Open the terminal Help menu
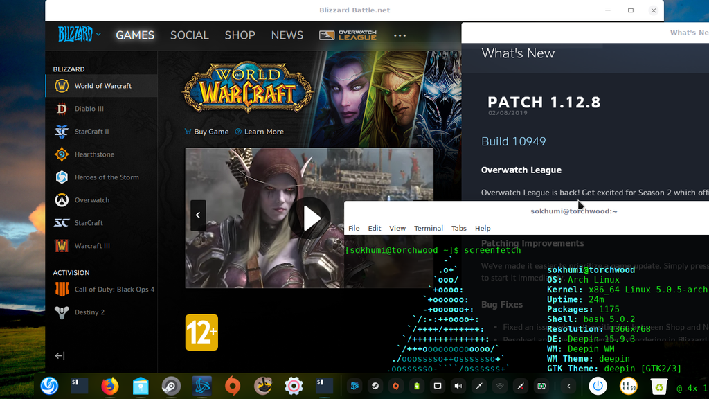This screenshot has height=399, width=709. point(483,229)
